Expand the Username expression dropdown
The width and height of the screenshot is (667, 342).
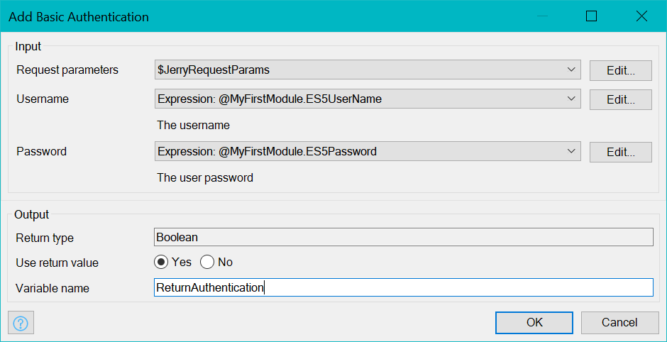(x=368, y=99)
